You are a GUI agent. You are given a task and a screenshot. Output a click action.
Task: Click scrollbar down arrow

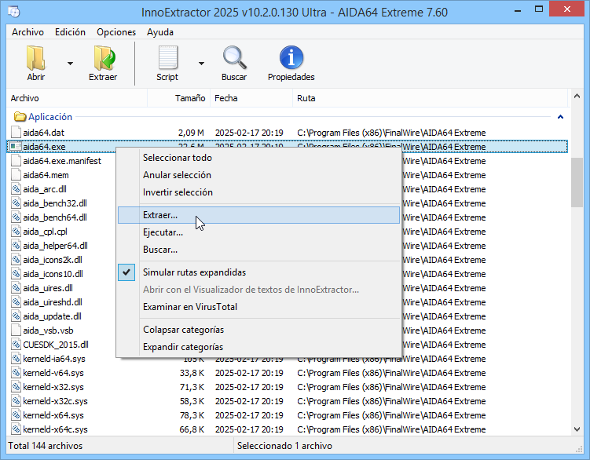577,429
